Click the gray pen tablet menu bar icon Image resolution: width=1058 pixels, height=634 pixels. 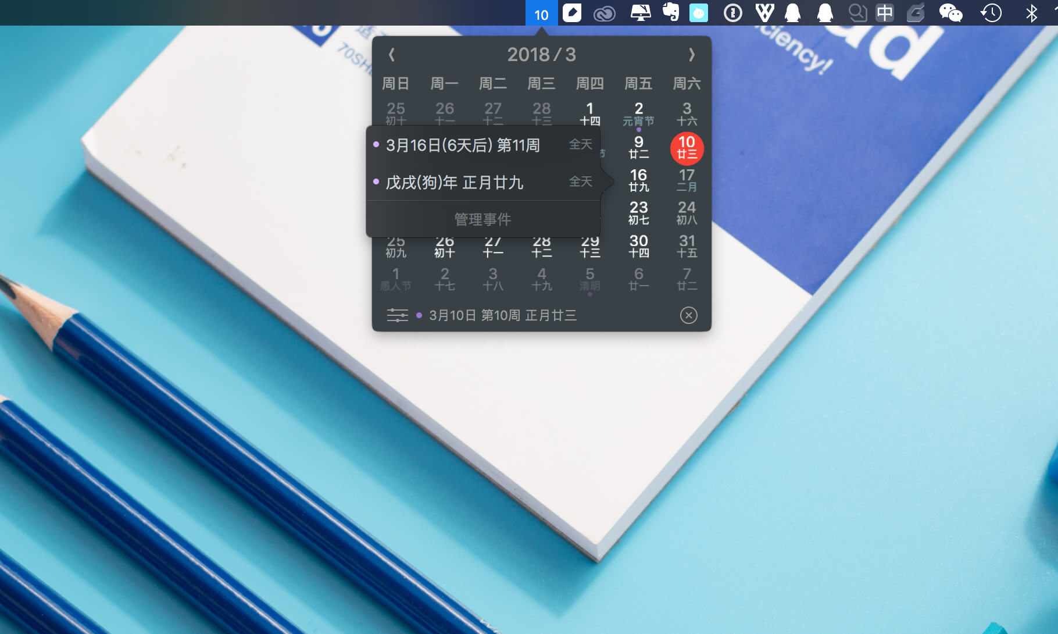click(916, 13)
